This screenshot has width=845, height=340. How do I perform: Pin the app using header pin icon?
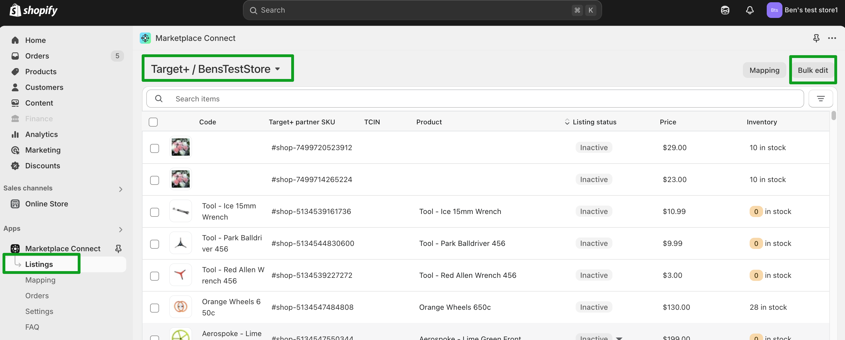point(816,38)
